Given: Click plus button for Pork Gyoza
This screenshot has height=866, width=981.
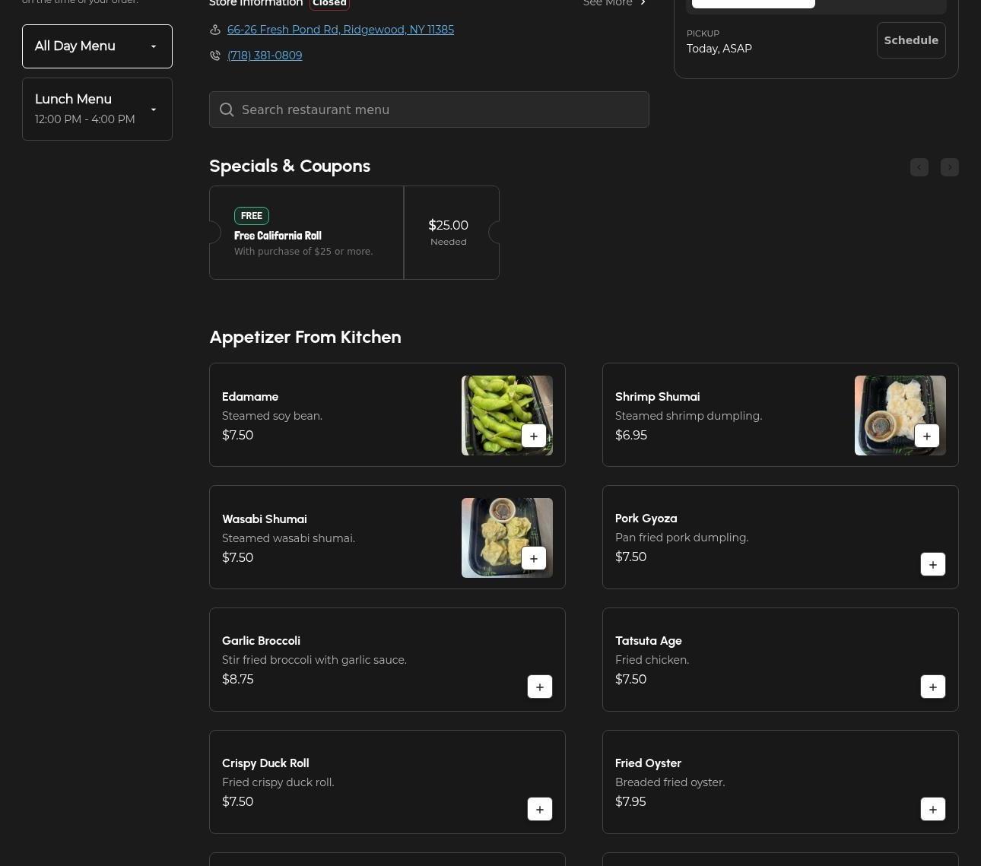Looking at the screenshot, I should pos(932,564).
